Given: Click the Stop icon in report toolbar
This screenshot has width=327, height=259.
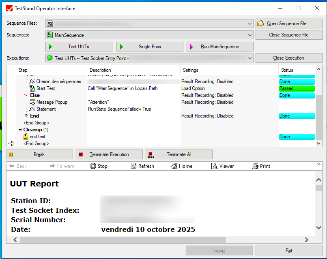Looking at the screenshot, I should [x=99, y=166].
